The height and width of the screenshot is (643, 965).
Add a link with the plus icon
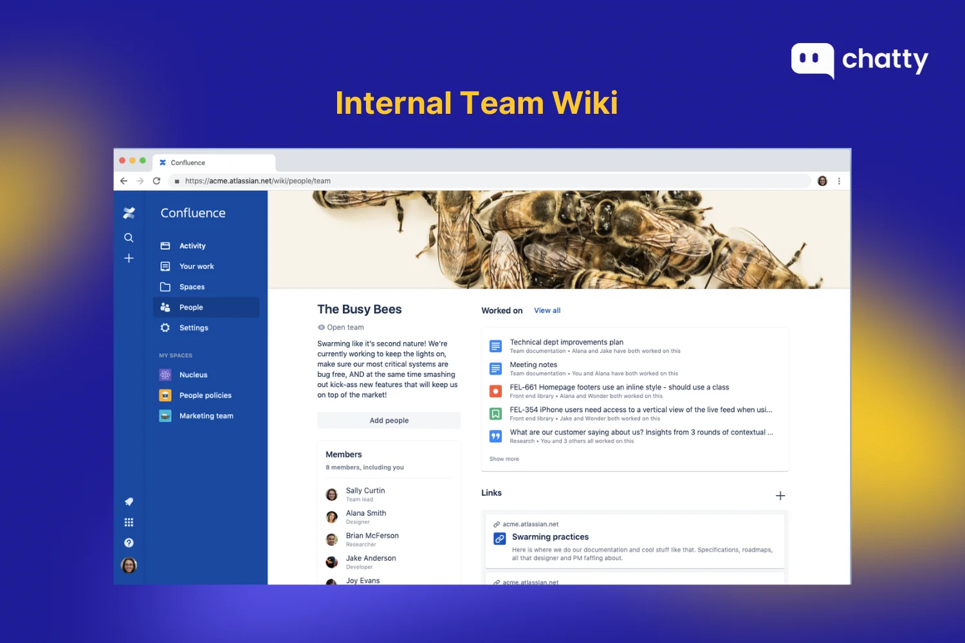click(780, 496)
